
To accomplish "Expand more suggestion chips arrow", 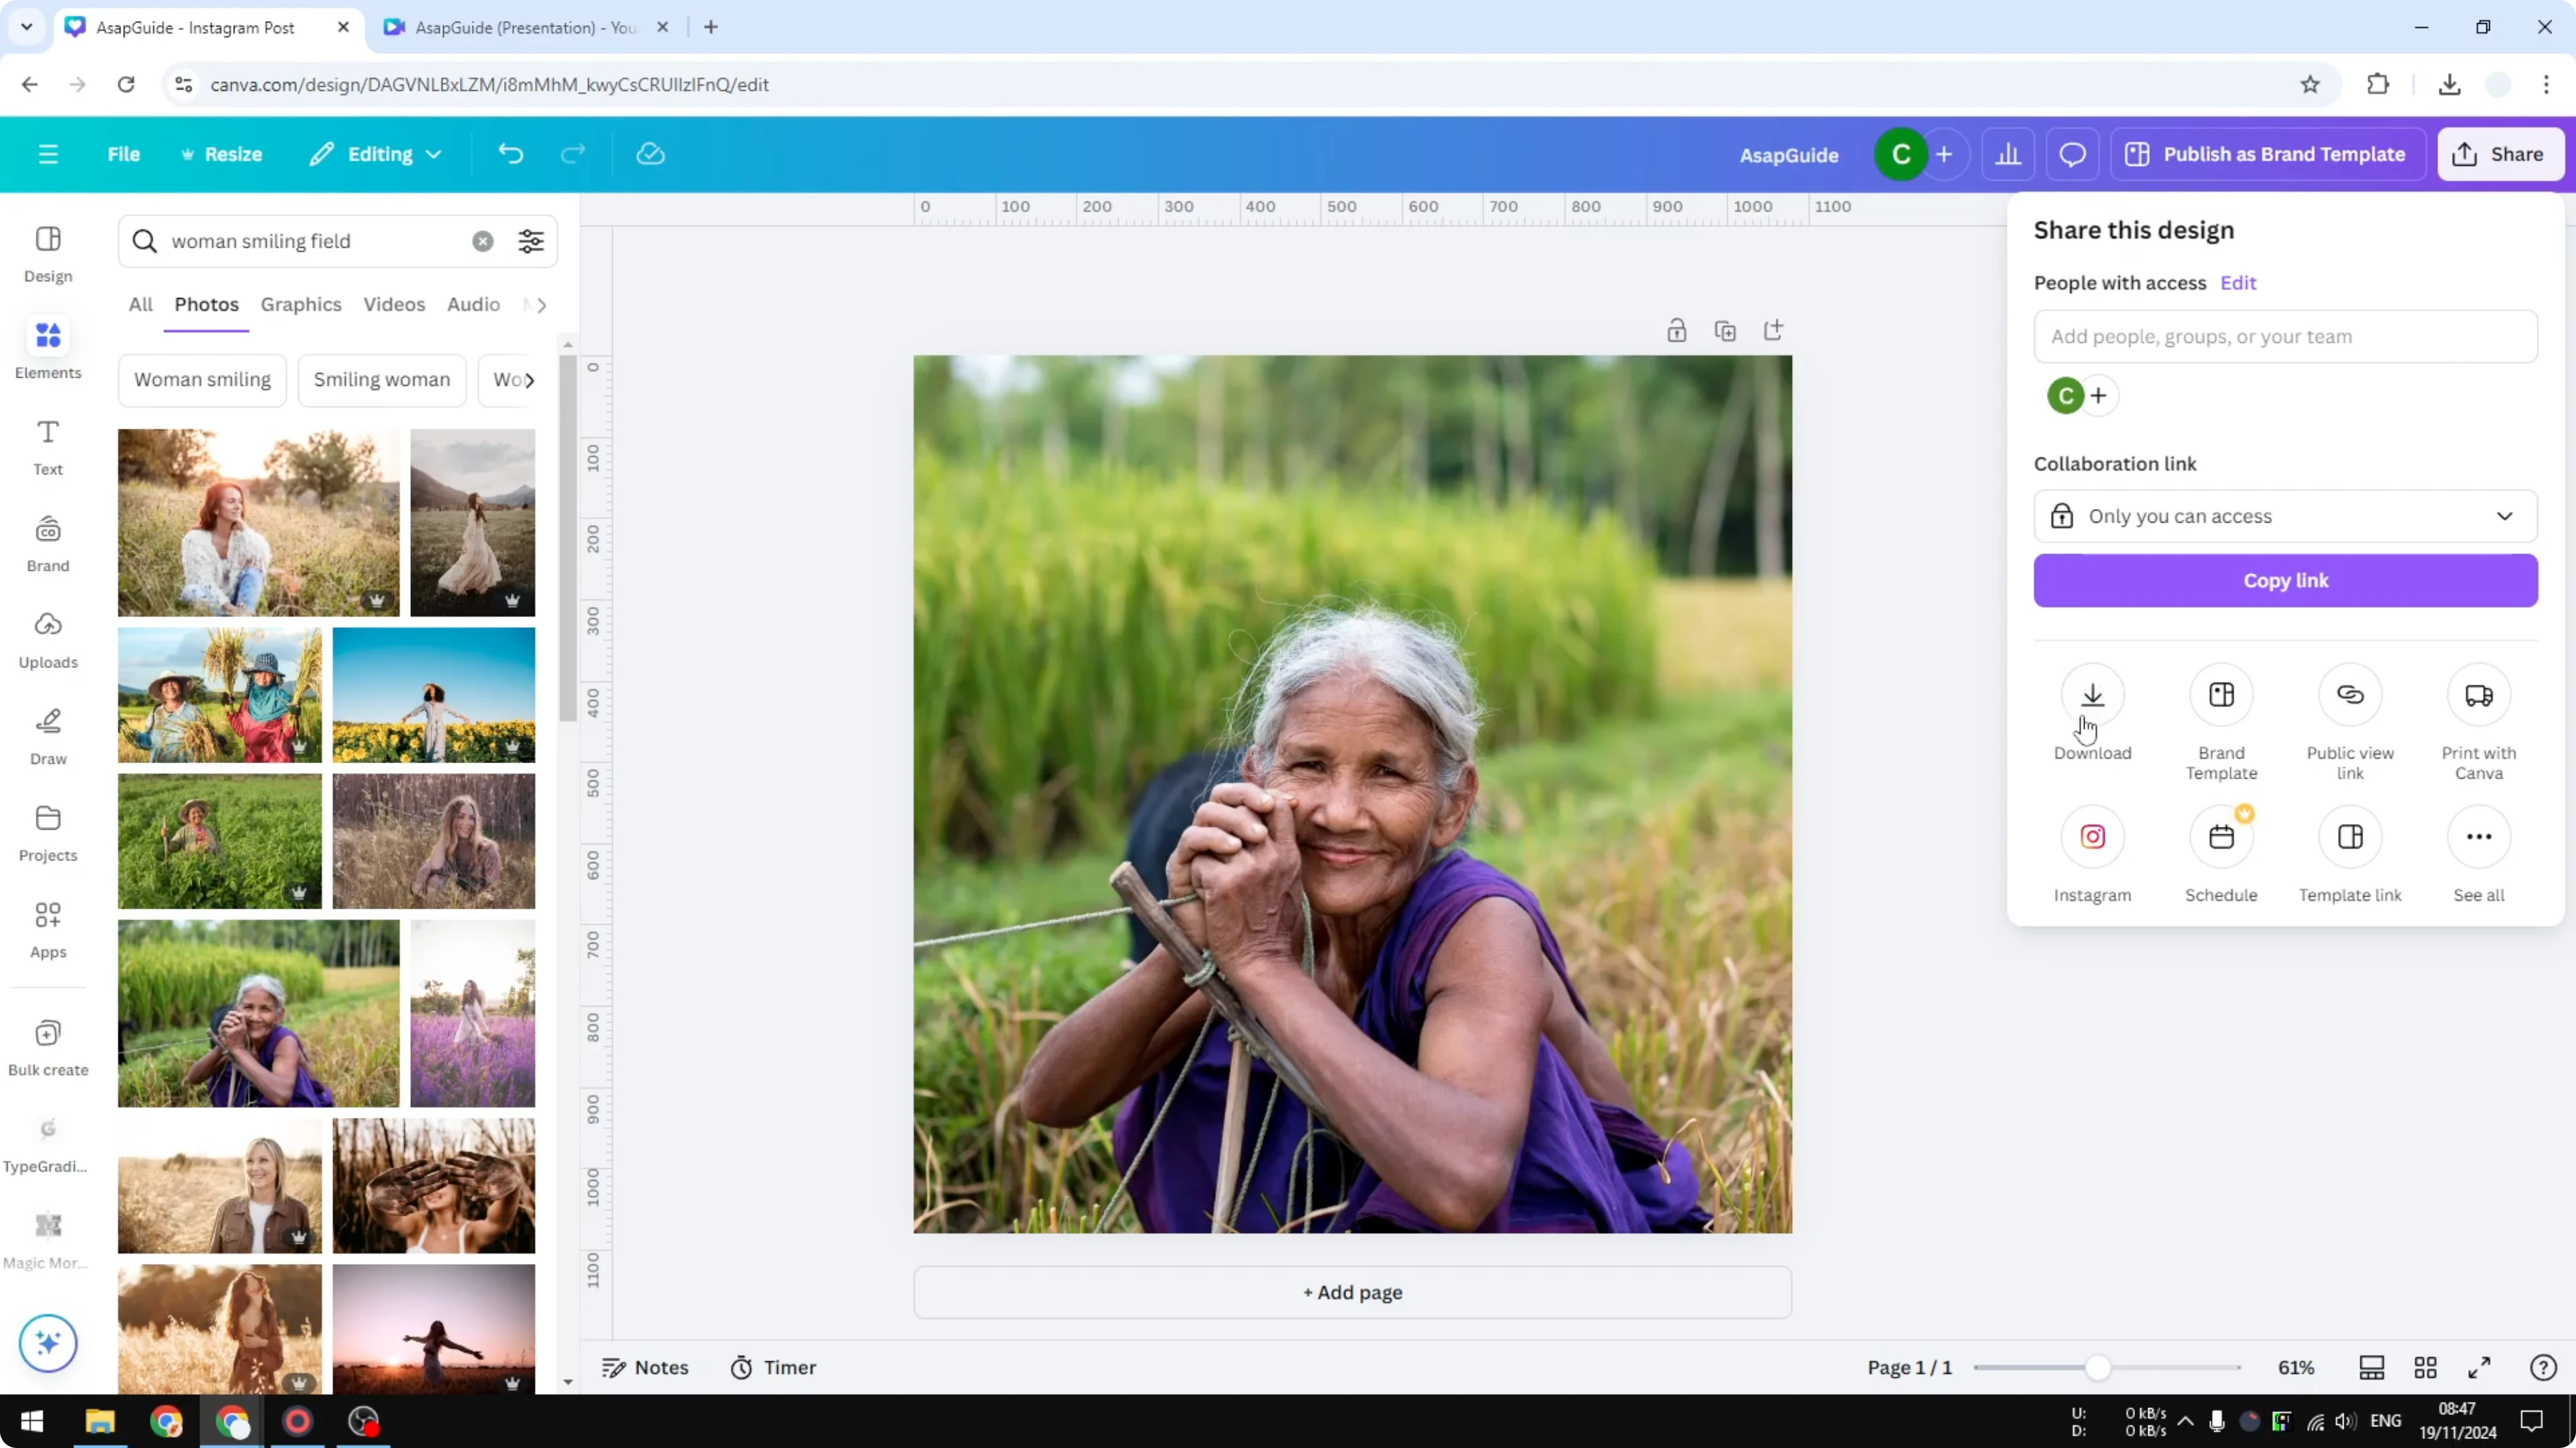I will [530, 381].
